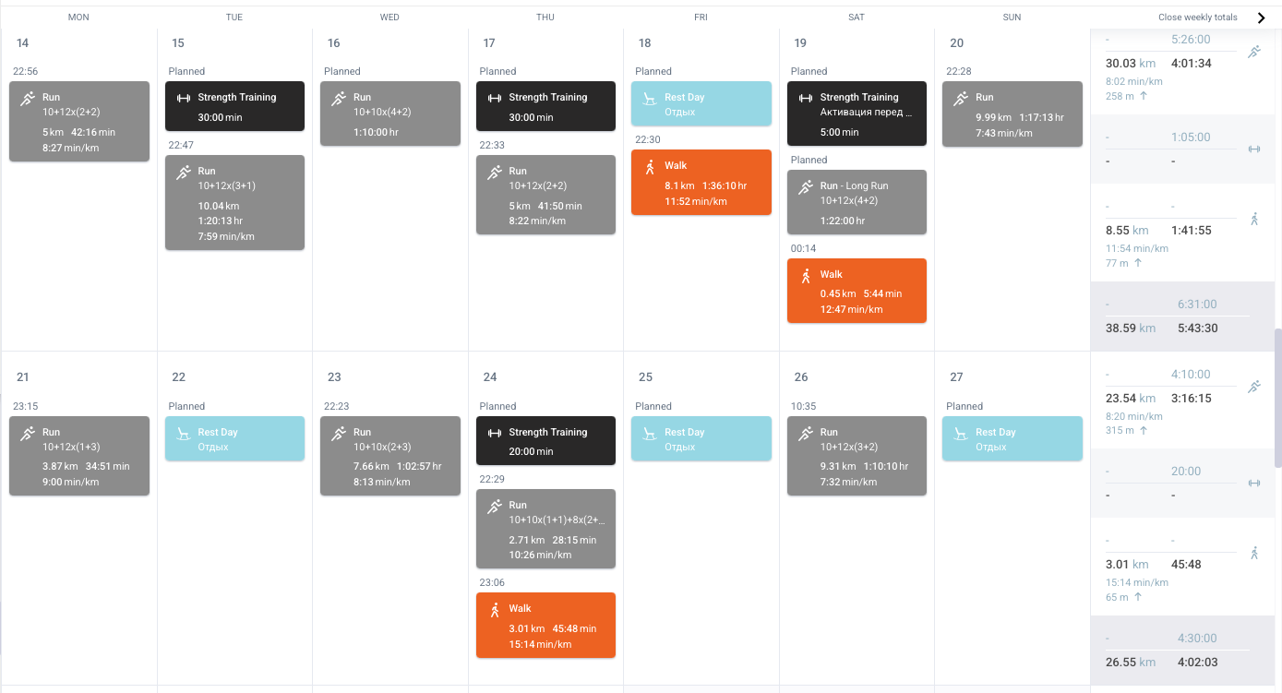This screenshot has width=1282, height=693.
Task: Click the running icon in first weekly totals
Action: click(x=1253, y=53)
